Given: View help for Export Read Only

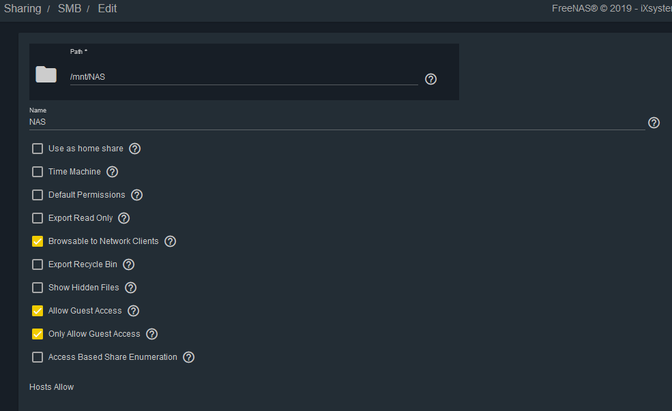Looking at the screenshot, I should [124, 218].
